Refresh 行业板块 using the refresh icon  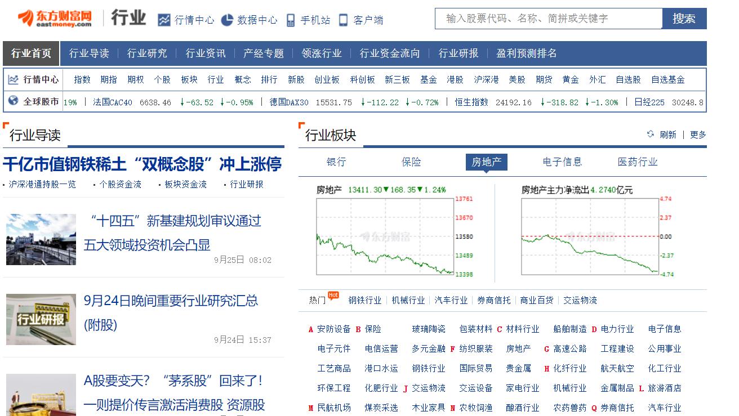click(652, 135)
